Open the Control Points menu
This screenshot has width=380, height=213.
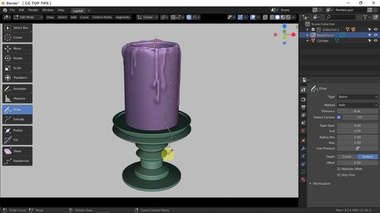click(102, 17)
